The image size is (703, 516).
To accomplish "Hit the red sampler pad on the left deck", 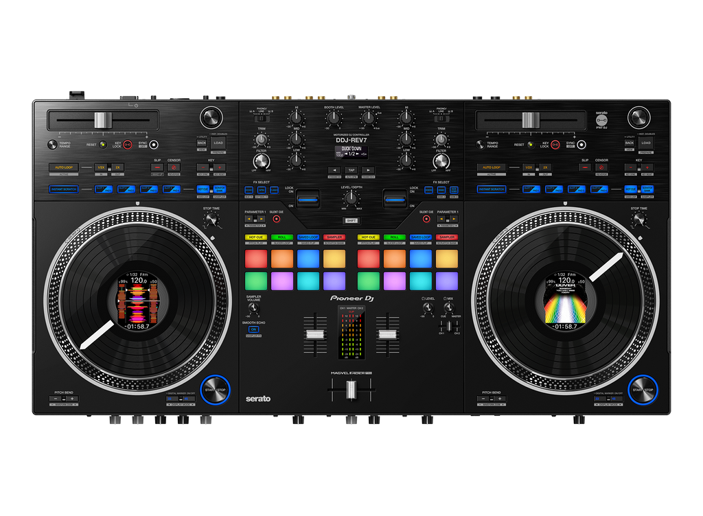I will tap(256, 258).
